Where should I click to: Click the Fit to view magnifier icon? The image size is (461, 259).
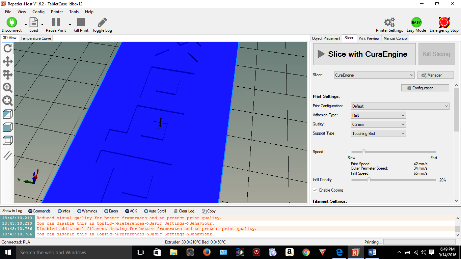[x=7, y=101]
